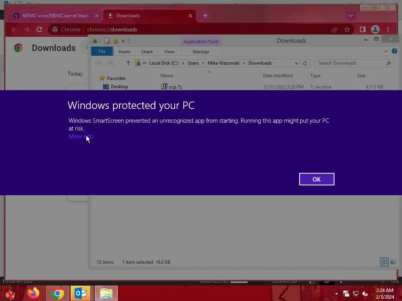Viewport: 402px width, 301px height.
Task: Open the Share ribbon tab in Explorer
Action: pyautogui.click(x=147, y=52)
